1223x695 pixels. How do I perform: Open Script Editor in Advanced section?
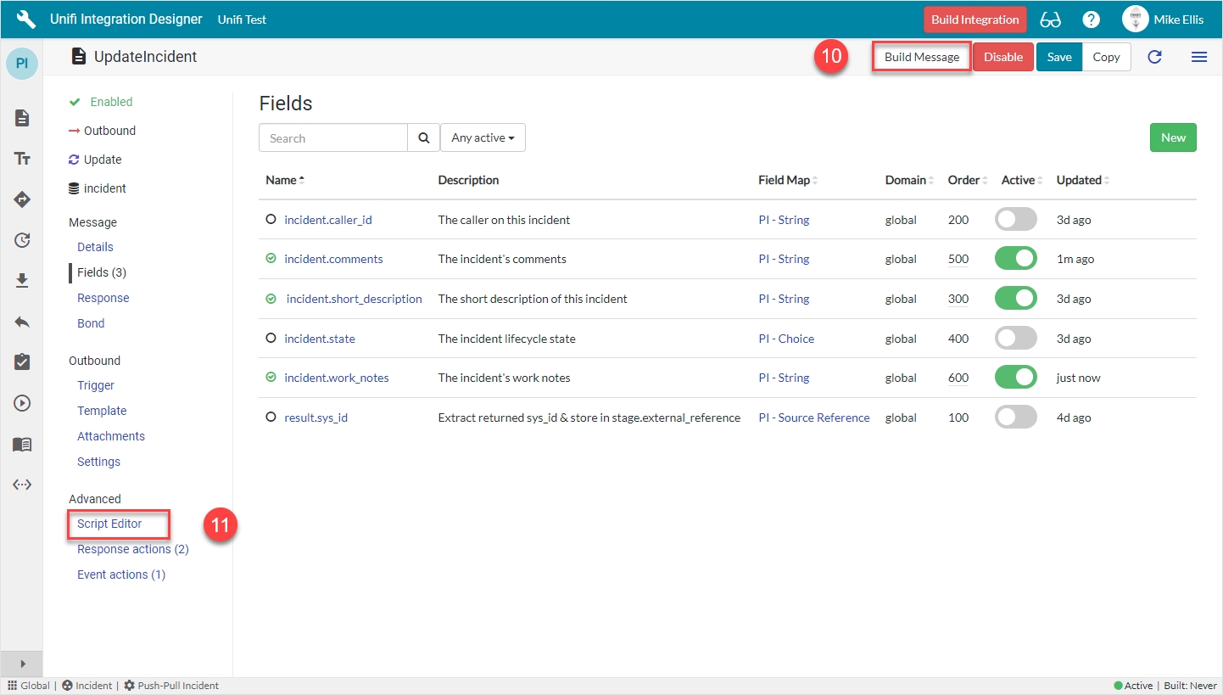point(109,524)
